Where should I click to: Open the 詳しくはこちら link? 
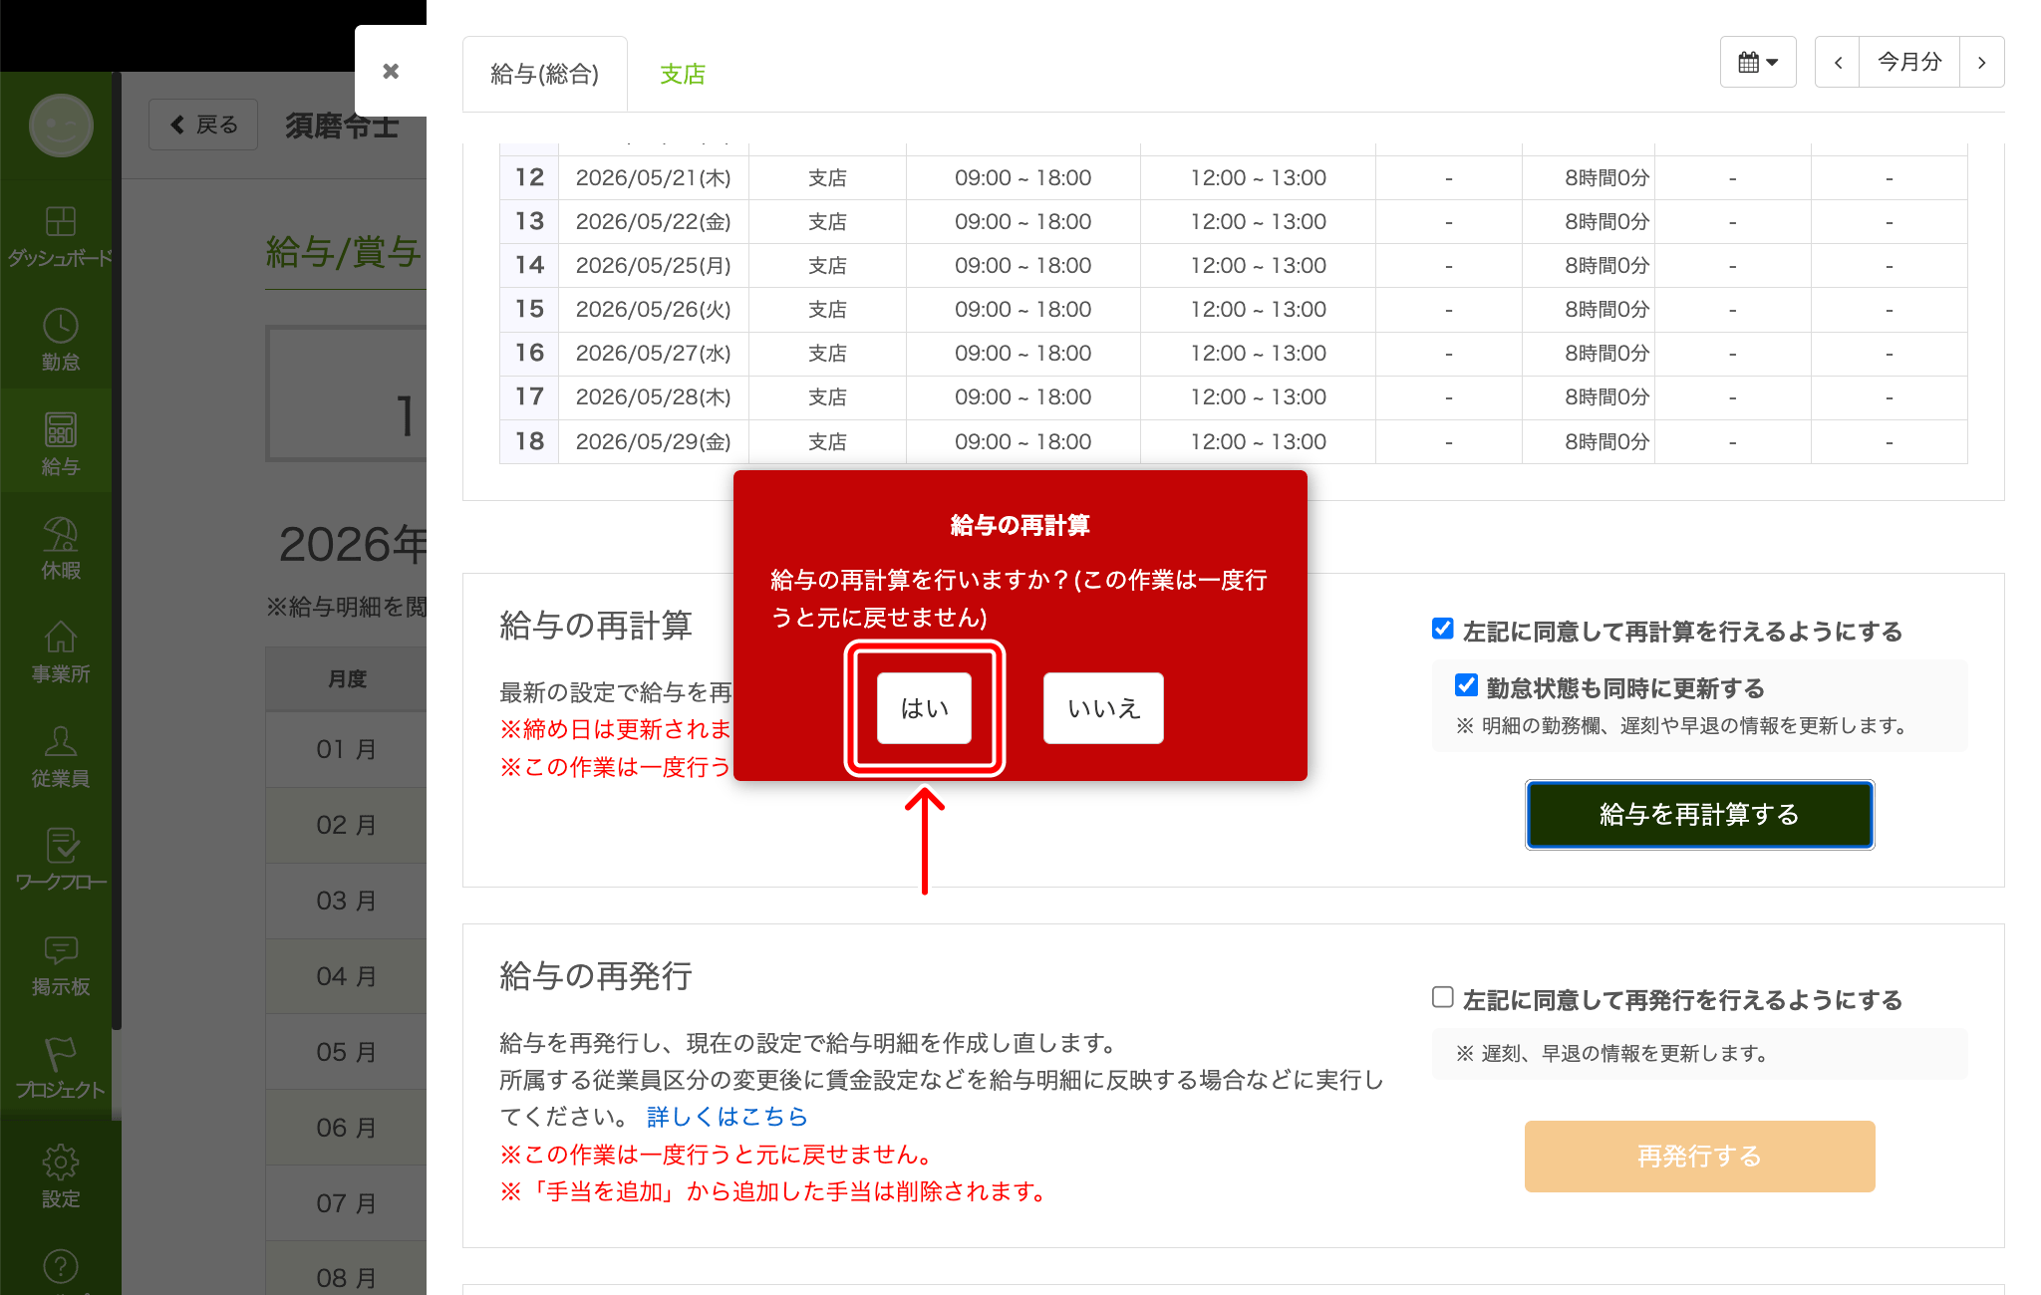coord(727,1117)
